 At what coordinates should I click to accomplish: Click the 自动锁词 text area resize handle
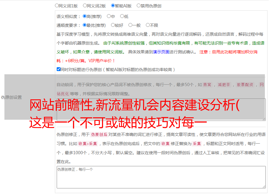click(x=264, y=119)
